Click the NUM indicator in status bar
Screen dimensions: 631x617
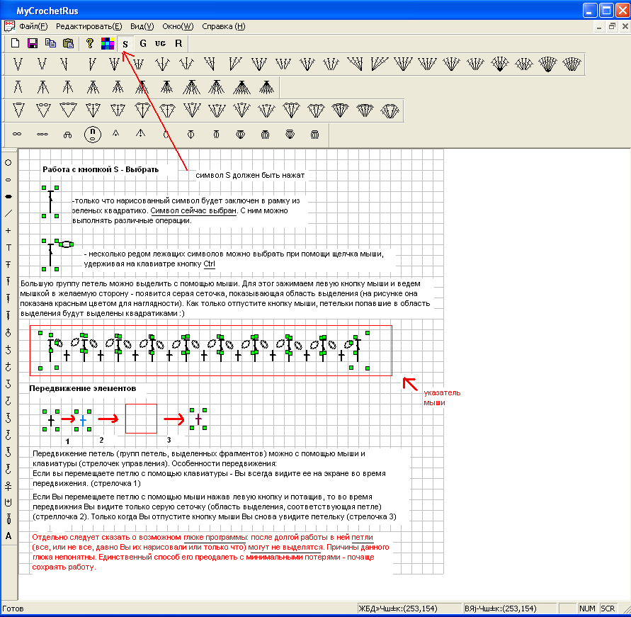[587, 608]
